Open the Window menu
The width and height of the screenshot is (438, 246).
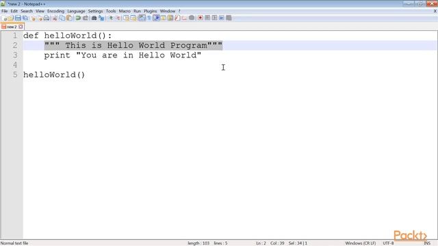coord(167,11)
